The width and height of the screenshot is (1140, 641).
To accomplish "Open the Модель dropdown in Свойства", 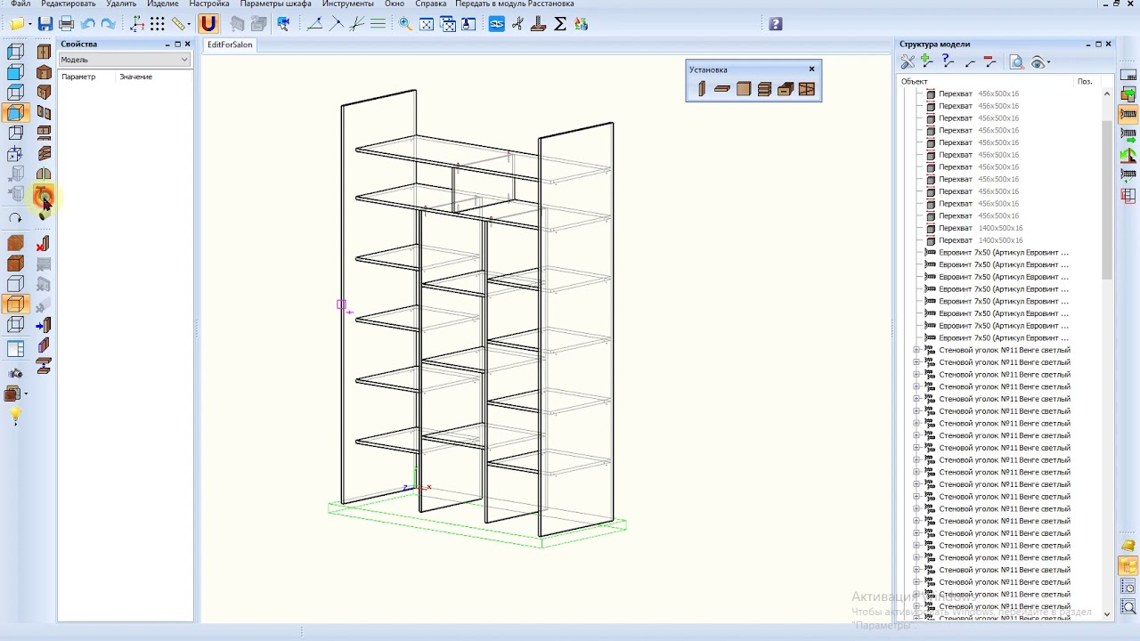I will click(125, 60).
